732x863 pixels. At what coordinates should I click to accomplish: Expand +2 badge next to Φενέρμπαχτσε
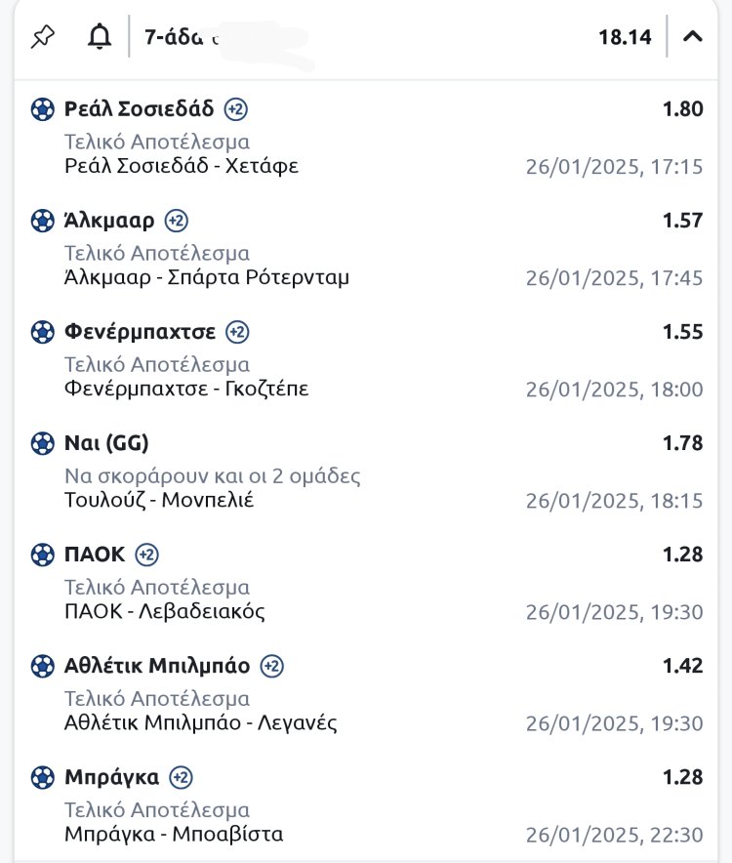click(x=237, y=332)
